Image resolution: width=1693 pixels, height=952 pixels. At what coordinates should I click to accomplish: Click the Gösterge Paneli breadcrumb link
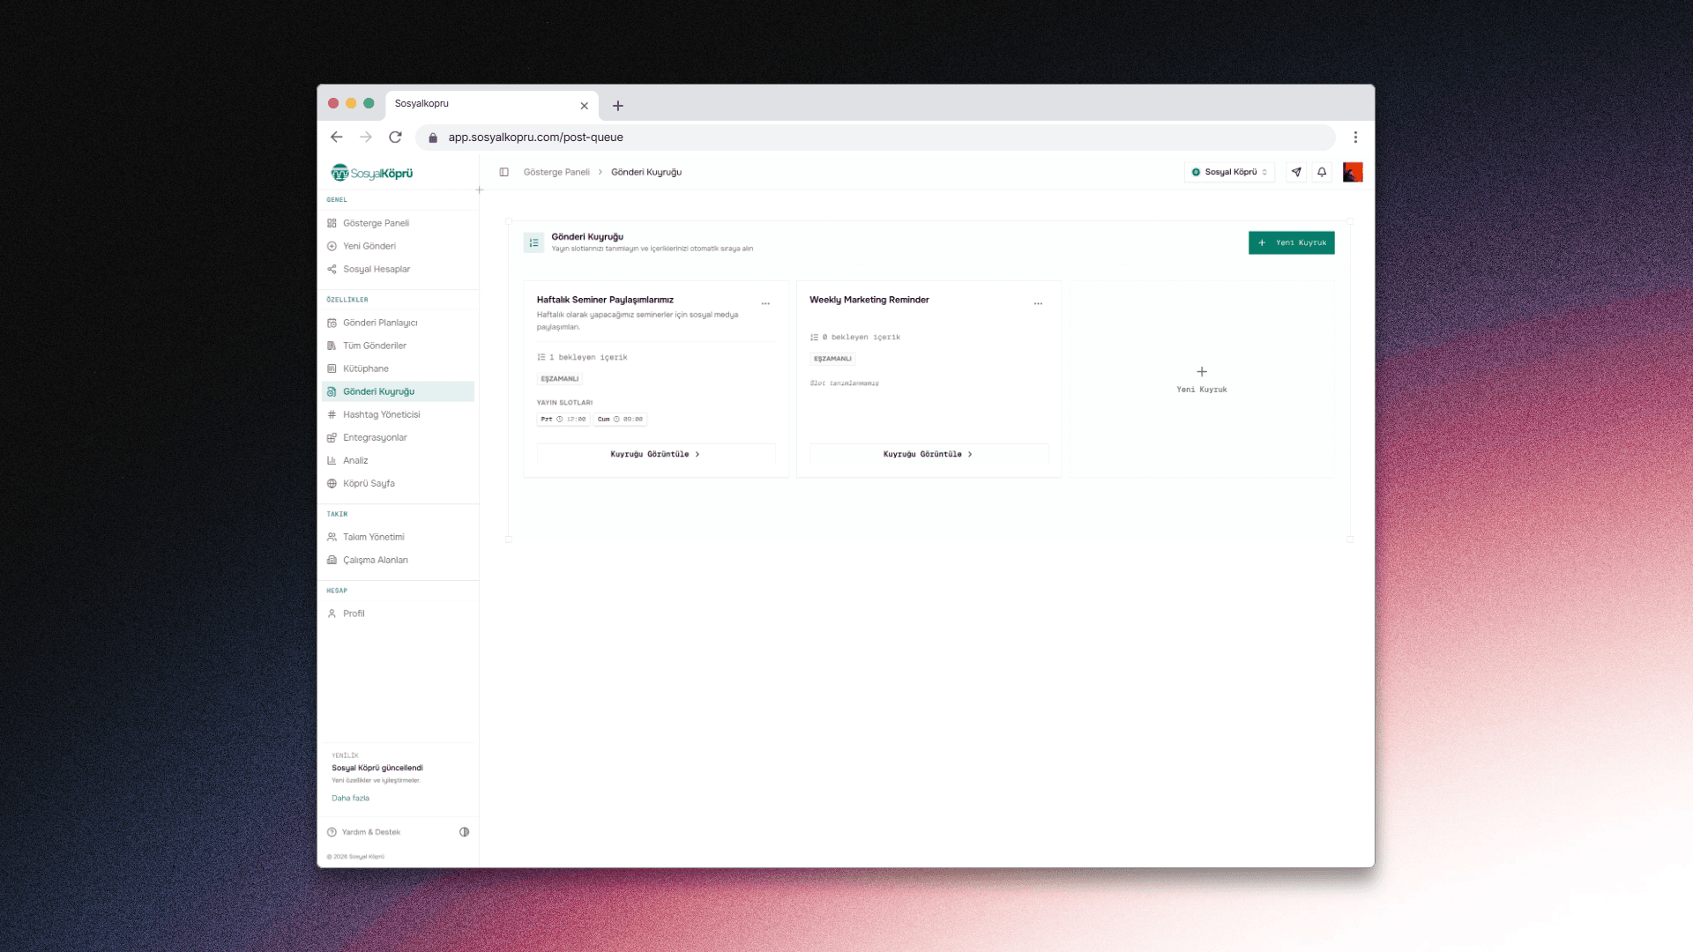coord(556,173)
